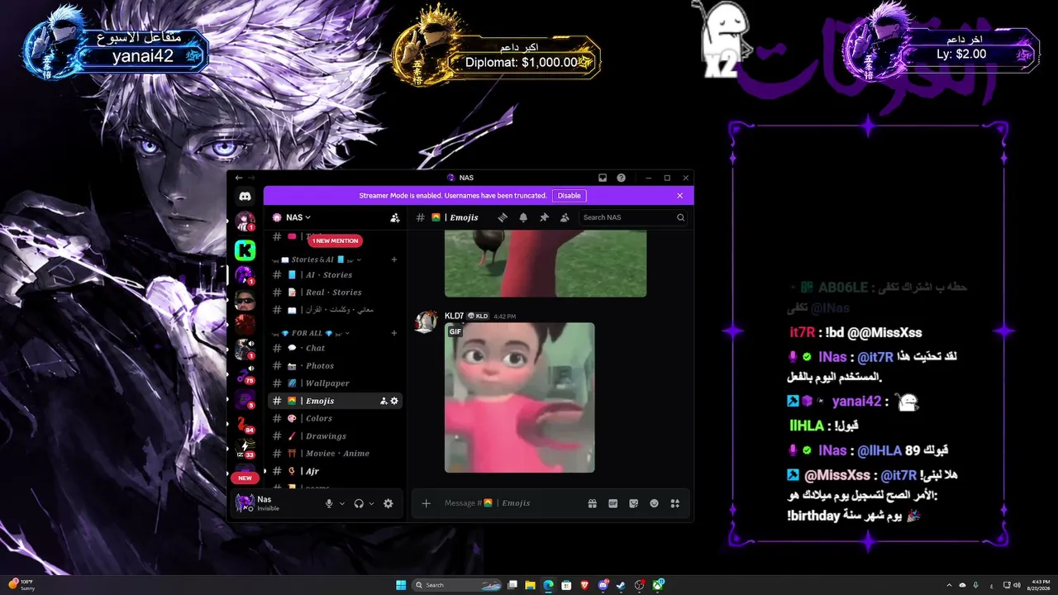Click KLD7's avatar in the message
The image size is (1058, 595).
click(x=427, y=321)
